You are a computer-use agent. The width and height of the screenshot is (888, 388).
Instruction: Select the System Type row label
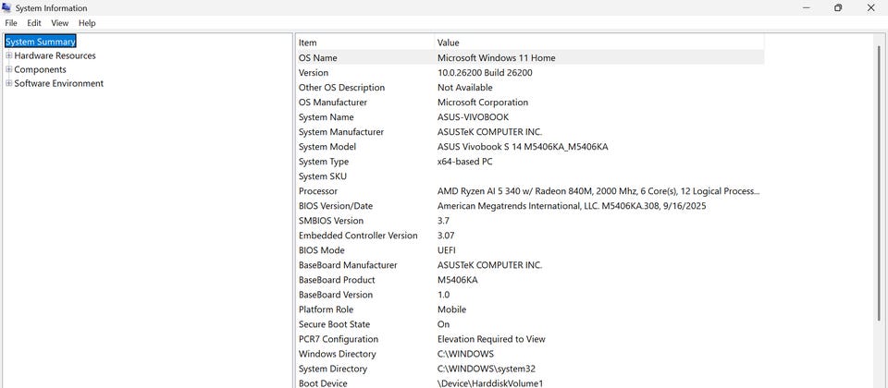click(x=324, y=161)
